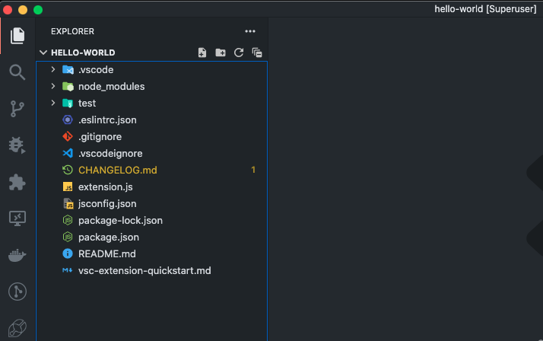Select the .vscode folder icon
The width and height of the screenshot is (543, 341).
coord(68,70)
